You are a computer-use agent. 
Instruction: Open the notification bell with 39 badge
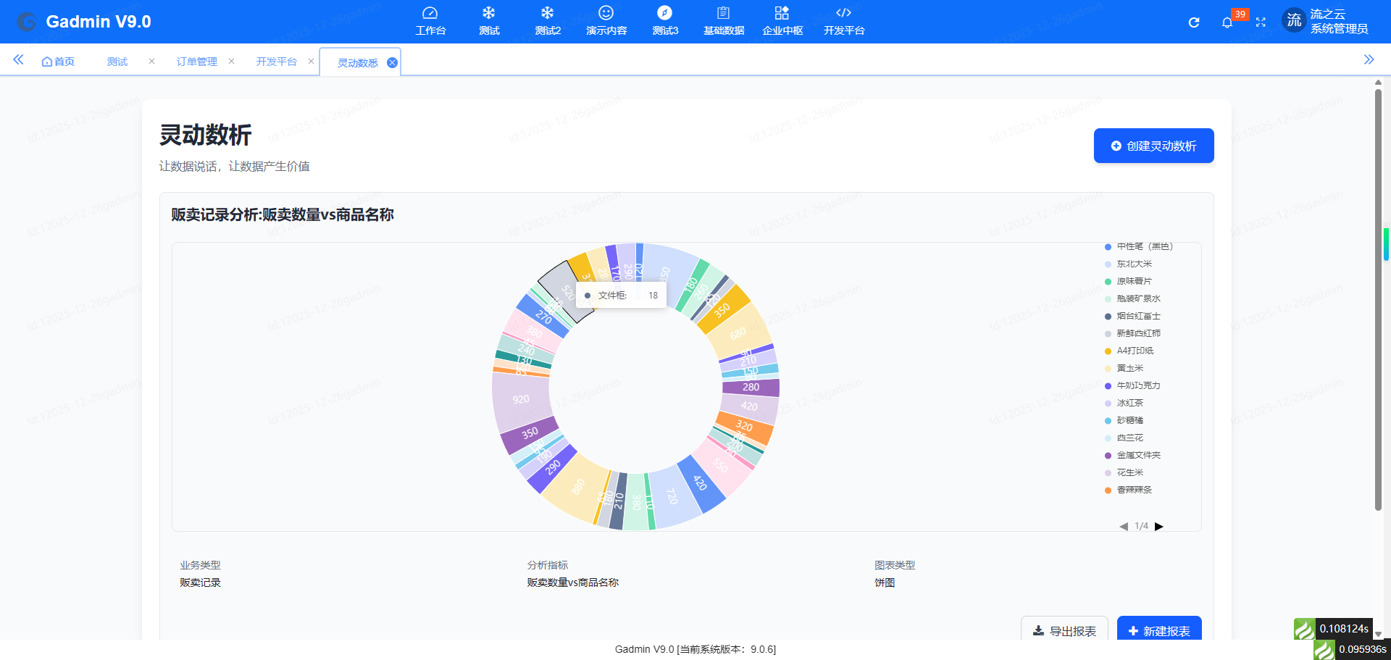click(x=1227, y=22)
